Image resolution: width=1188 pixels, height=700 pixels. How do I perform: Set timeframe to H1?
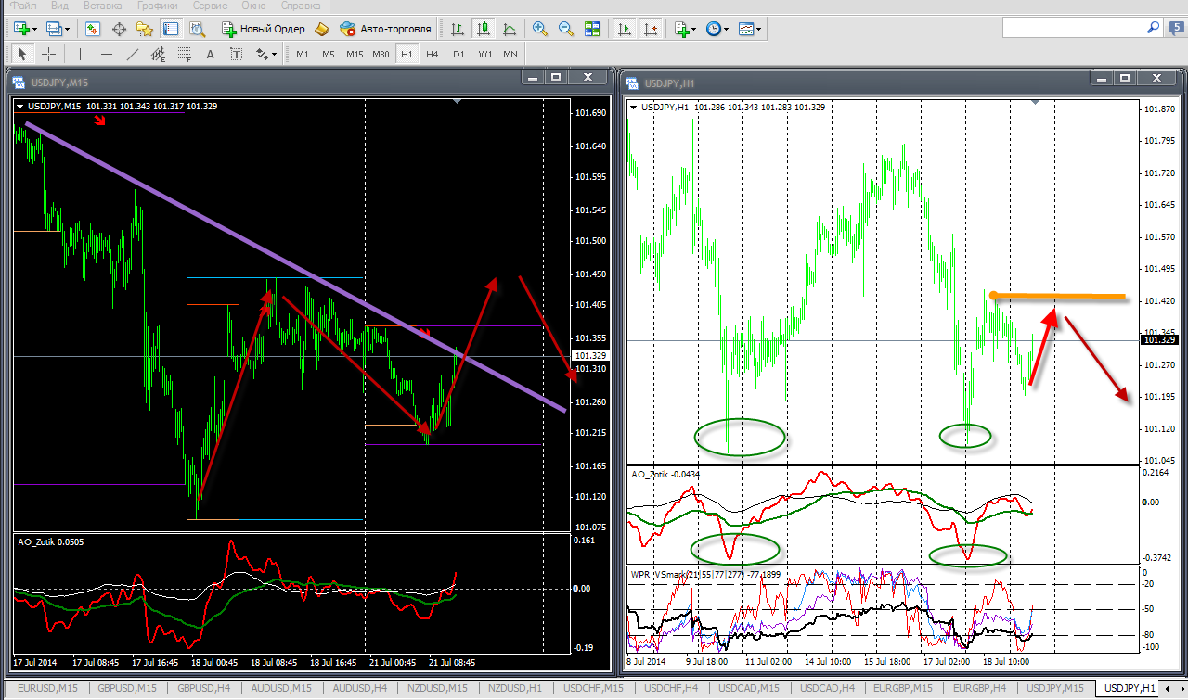tap(407, 54)
